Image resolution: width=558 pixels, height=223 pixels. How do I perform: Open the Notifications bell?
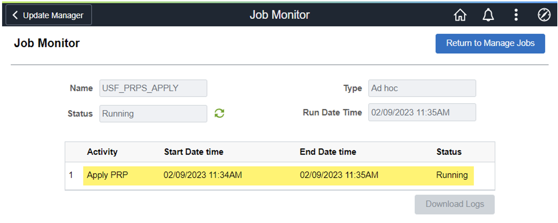point(488,15)
